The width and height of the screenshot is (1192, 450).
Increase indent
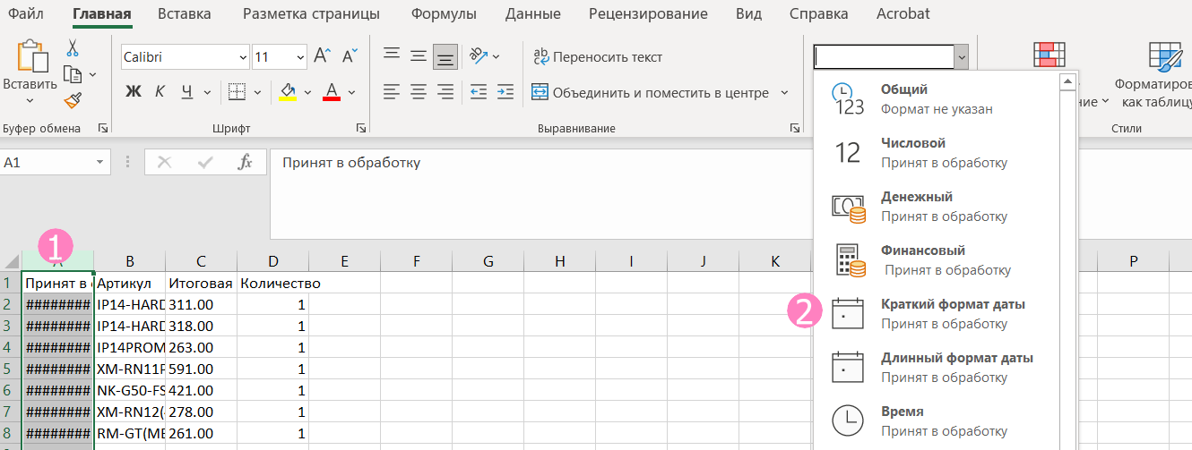click(505, 91)
